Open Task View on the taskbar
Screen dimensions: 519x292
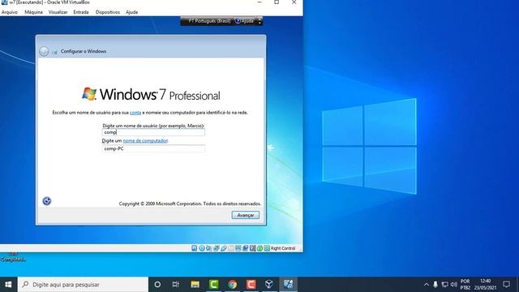176,285
